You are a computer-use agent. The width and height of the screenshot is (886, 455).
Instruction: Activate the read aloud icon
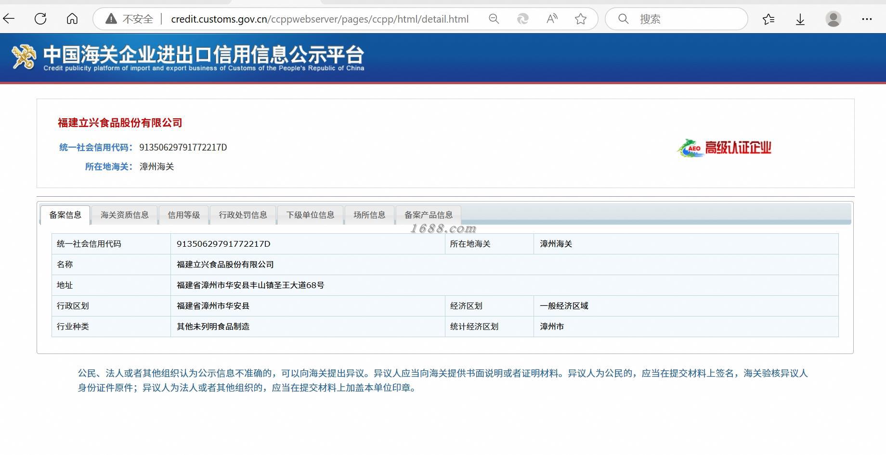(552, 19)
